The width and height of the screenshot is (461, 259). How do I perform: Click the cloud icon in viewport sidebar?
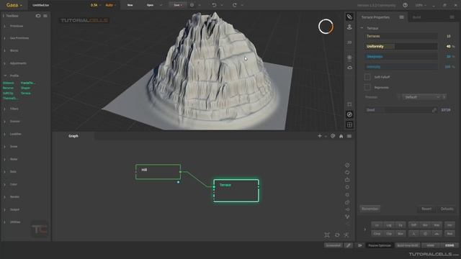point(349,68)
